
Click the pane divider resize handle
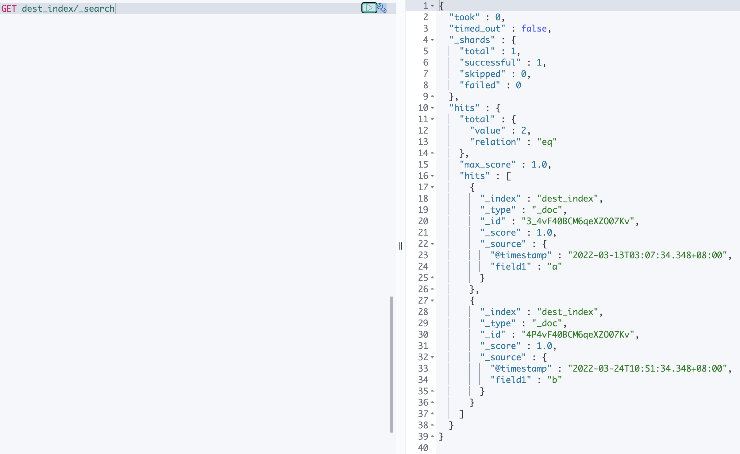401,246
